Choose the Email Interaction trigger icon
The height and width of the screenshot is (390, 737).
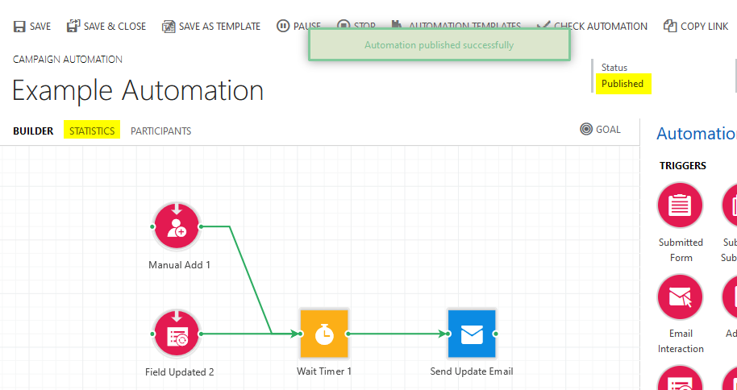[680, 297]
